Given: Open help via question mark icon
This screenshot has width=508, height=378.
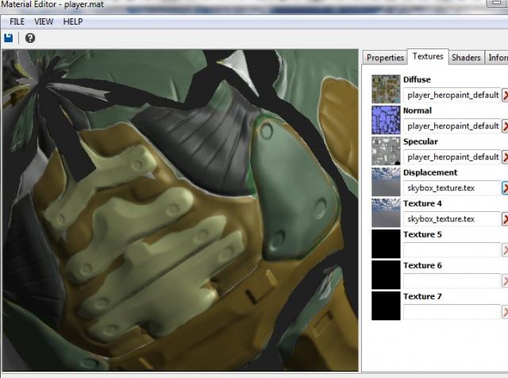Looking at the screenshot, I should click(x=30, y=37).
